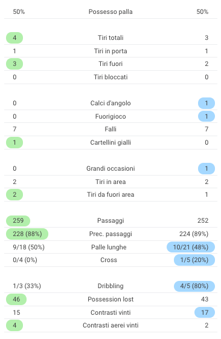221x339 pixels.
Task: Select green badge 259 for Passaggi
Action: pos(18,220)
